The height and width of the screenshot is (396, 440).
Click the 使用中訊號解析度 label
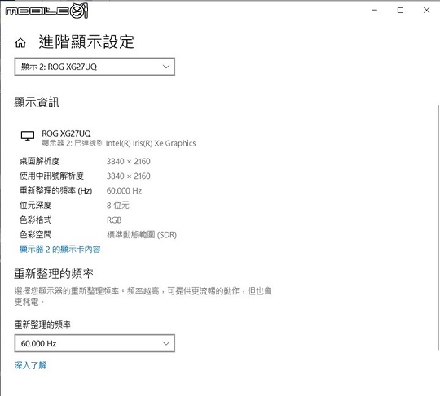(51, 176)
